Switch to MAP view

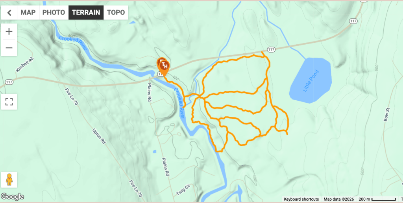coord(28,13)
